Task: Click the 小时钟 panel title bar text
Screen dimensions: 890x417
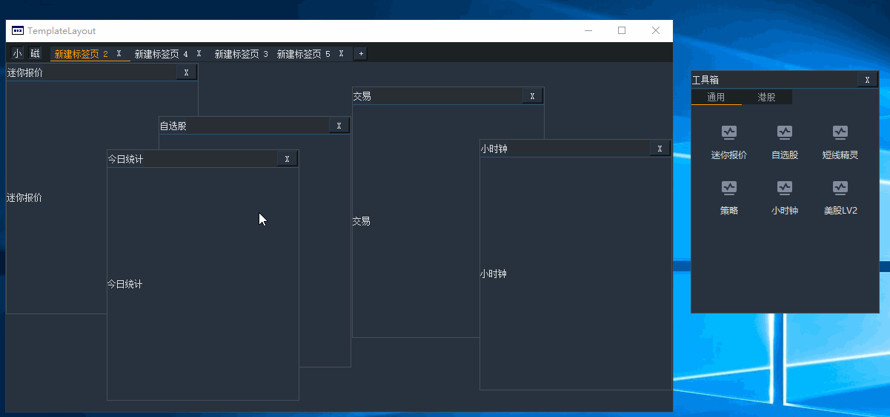Action: pyautogui.click(x=494, y=149)
